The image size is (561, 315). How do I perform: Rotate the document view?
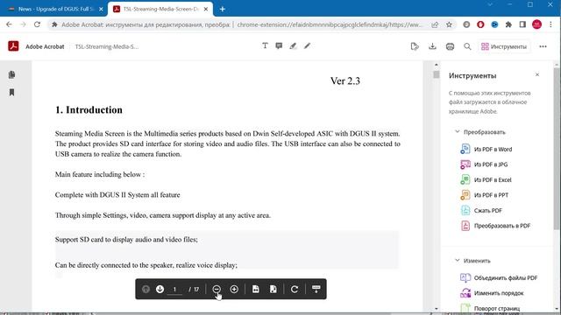pos(295,289)
